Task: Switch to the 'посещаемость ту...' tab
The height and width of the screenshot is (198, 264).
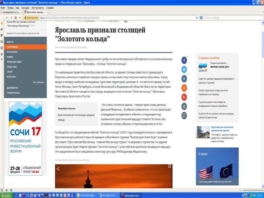Action: pos(11,12)
